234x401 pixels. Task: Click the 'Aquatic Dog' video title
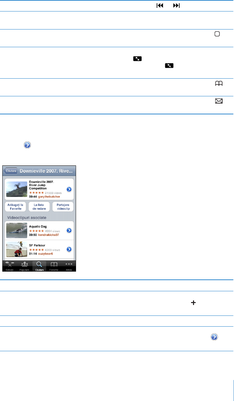click(x=39, y=227)
